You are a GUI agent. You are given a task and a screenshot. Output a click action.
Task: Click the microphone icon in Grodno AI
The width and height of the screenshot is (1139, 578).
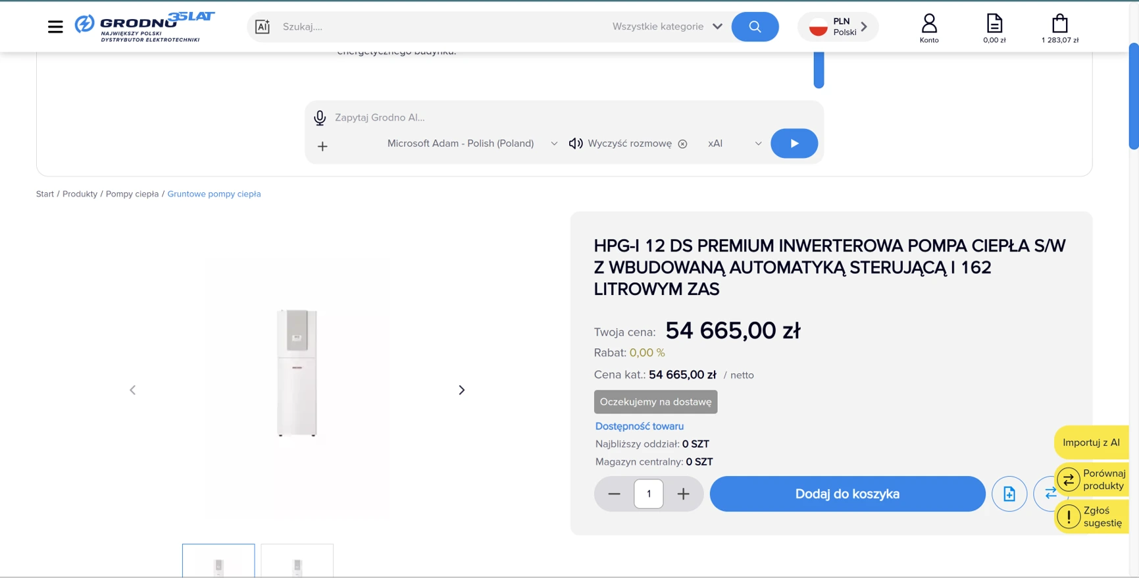point(320,118)
